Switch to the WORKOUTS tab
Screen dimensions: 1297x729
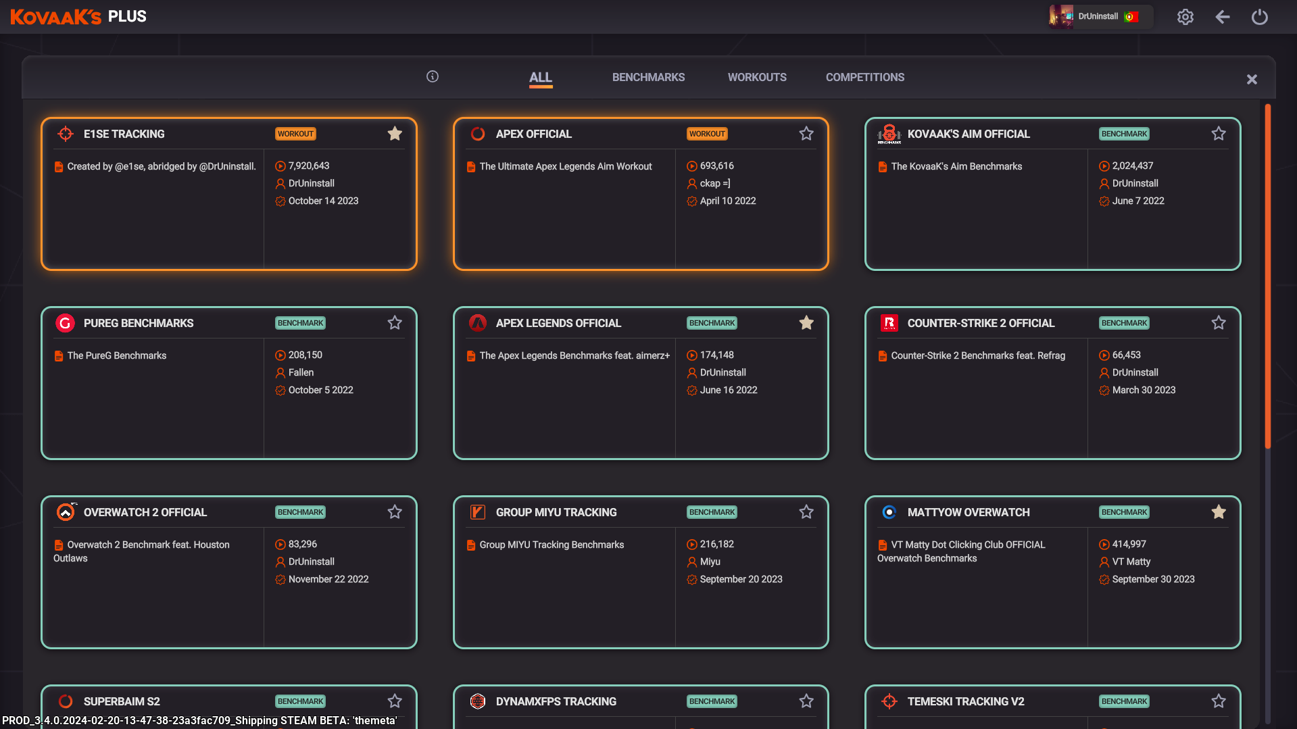(757, 78)
